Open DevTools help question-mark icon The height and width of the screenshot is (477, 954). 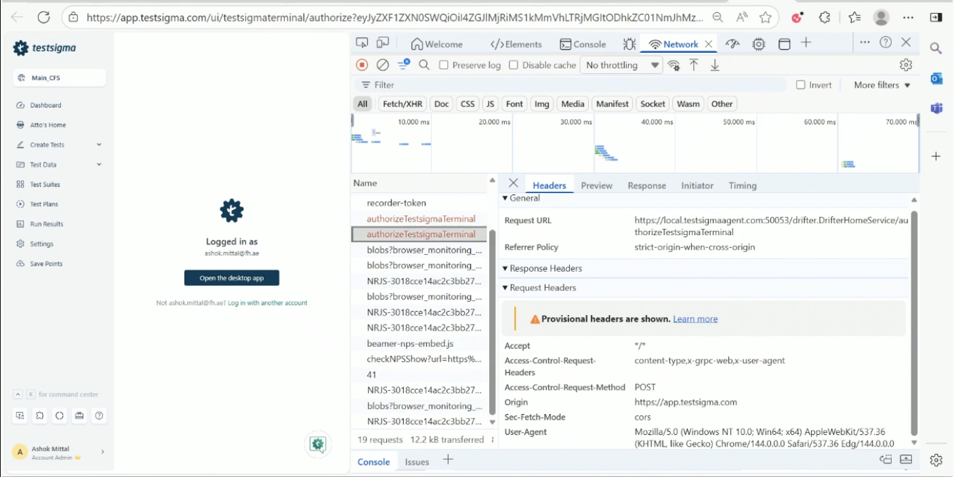point(886,42)
